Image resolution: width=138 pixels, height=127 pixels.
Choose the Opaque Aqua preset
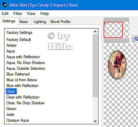pos(17,120)
